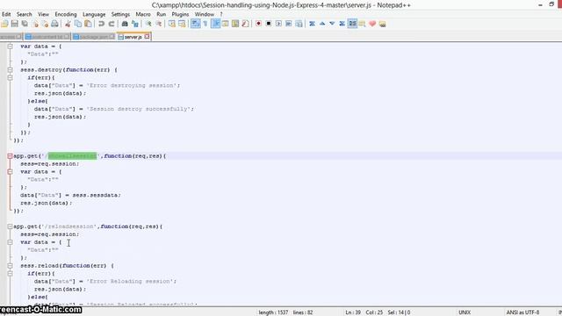Click the blue down-arrow plugin icon
This screenshot has height=316, width=562.
tap(332, 24)
